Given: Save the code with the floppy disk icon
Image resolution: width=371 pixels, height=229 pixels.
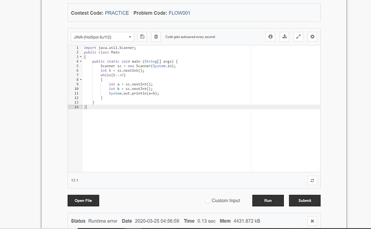Looking at the screenshot, I should [x=142, y=37].
